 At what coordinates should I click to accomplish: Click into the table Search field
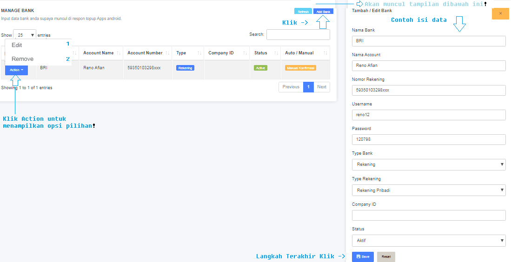(x=298, y=35)
